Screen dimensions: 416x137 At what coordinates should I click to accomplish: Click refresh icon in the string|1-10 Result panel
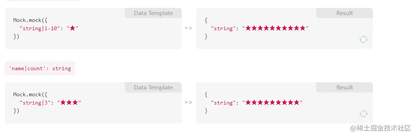pyautogui.click(x=363, y=40)
